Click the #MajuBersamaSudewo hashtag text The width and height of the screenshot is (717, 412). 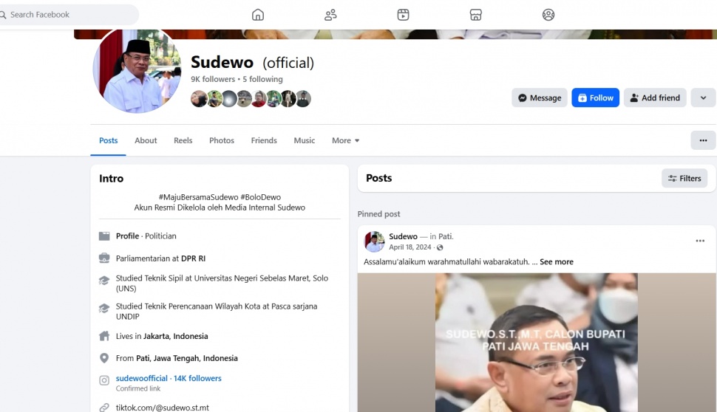coord(198,197)
